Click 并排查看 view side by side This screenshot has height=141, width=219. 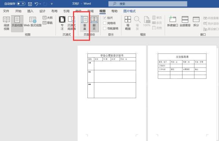point(211,18)
